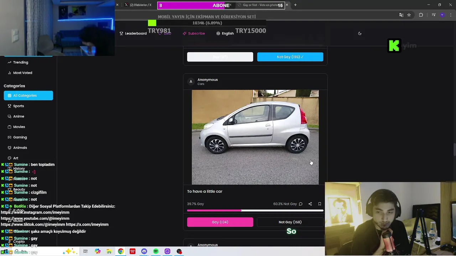This screenshot has height=256, width=456.
Task: Open Copilot from the taskbar
Action: coord(97,251)
